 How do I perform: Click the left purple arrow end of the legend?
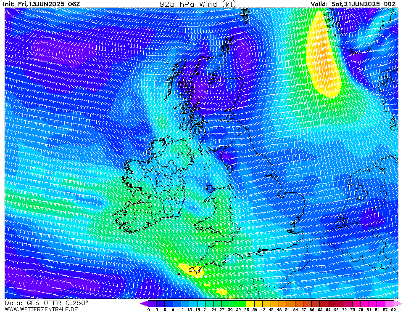tap(145, 304)
